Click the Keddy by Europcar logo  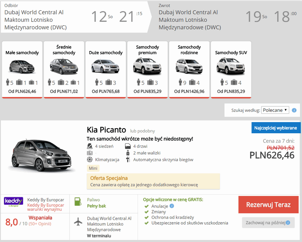(13, 202)
